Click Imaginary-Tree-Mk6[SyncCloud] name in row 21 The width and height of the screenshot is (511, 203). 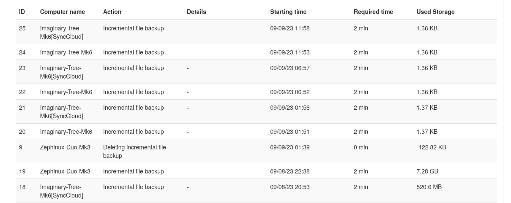pos(62,112)
